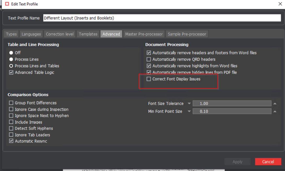Select the Process Lines radio option
This screenshot has width=285, height=171.
pos(11,59)
